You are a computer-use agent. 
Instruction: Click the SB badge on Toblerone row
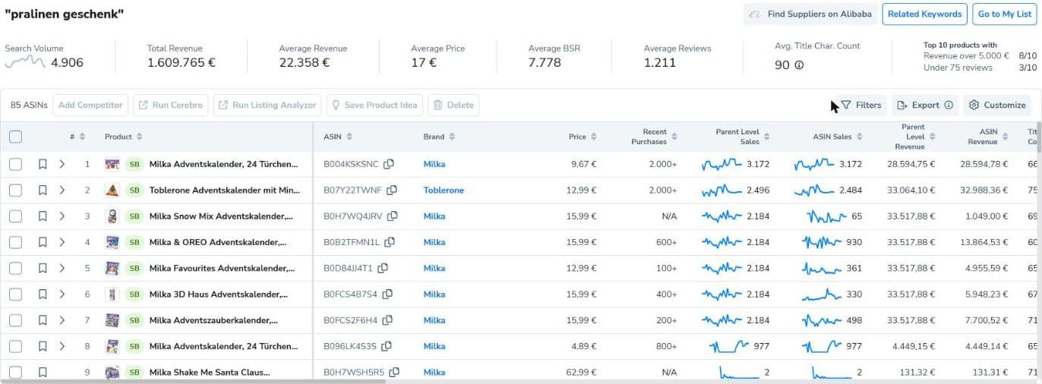click(x=134, y=190)
